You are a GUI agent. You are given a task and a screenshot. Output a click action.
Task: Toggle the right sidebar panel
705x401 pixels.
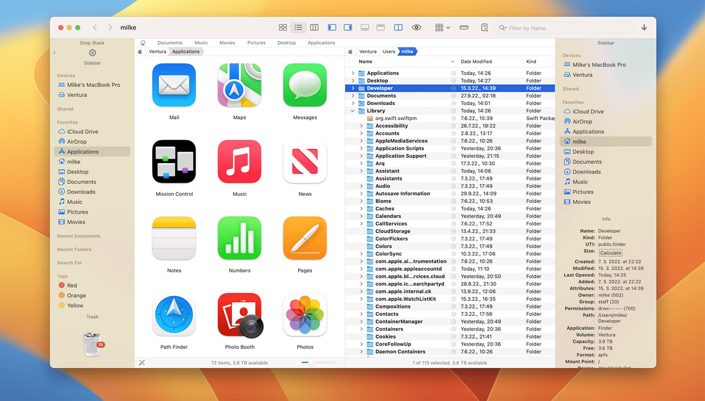click(348, 28)
